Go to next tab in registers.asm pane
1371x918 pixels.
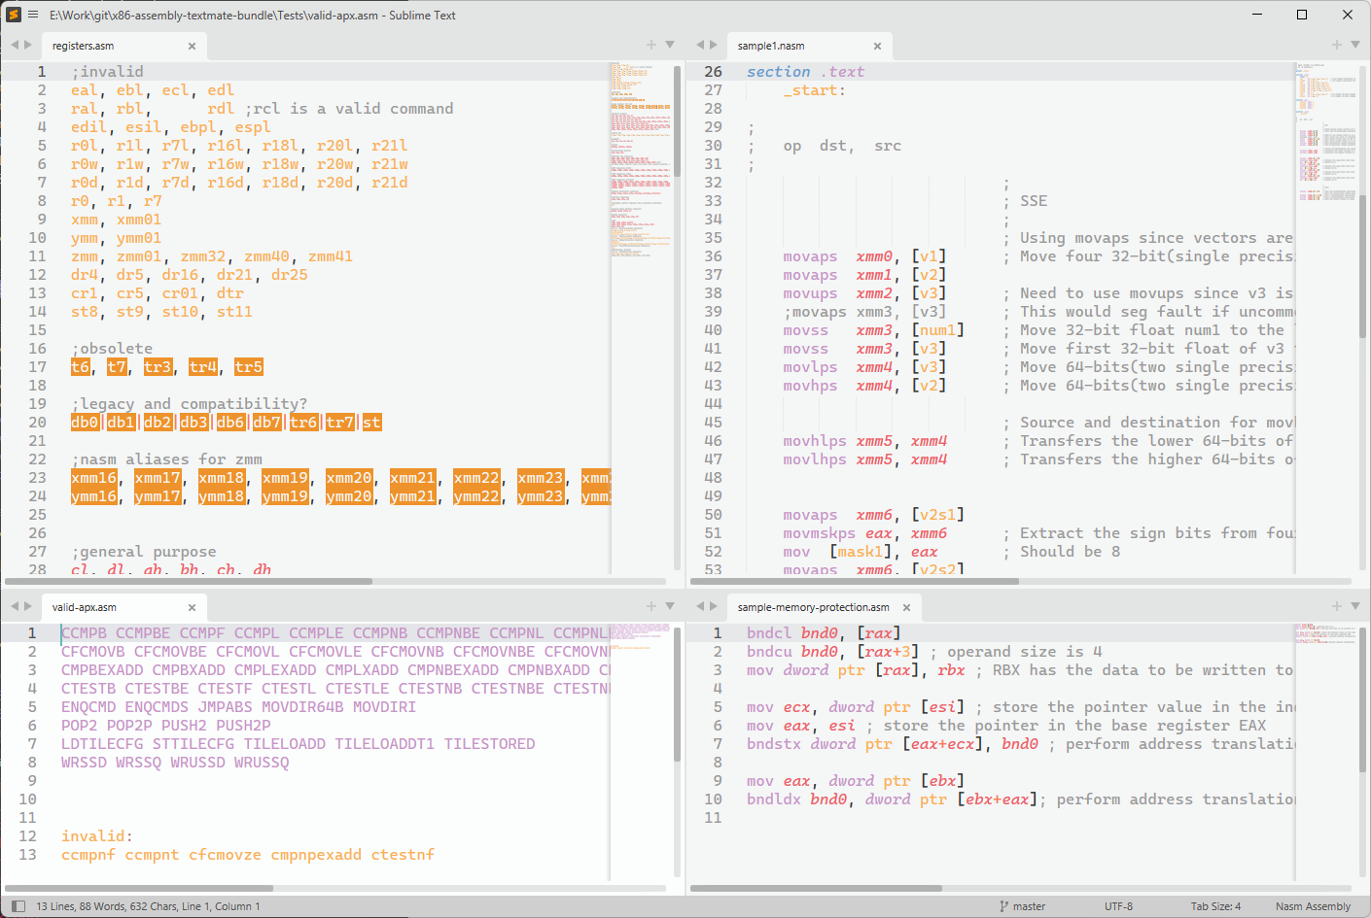[28, 45]
